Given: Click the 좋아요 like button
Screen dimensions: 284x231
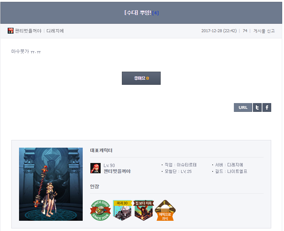Looking at the screenshot, I should (x=141, y=78).
